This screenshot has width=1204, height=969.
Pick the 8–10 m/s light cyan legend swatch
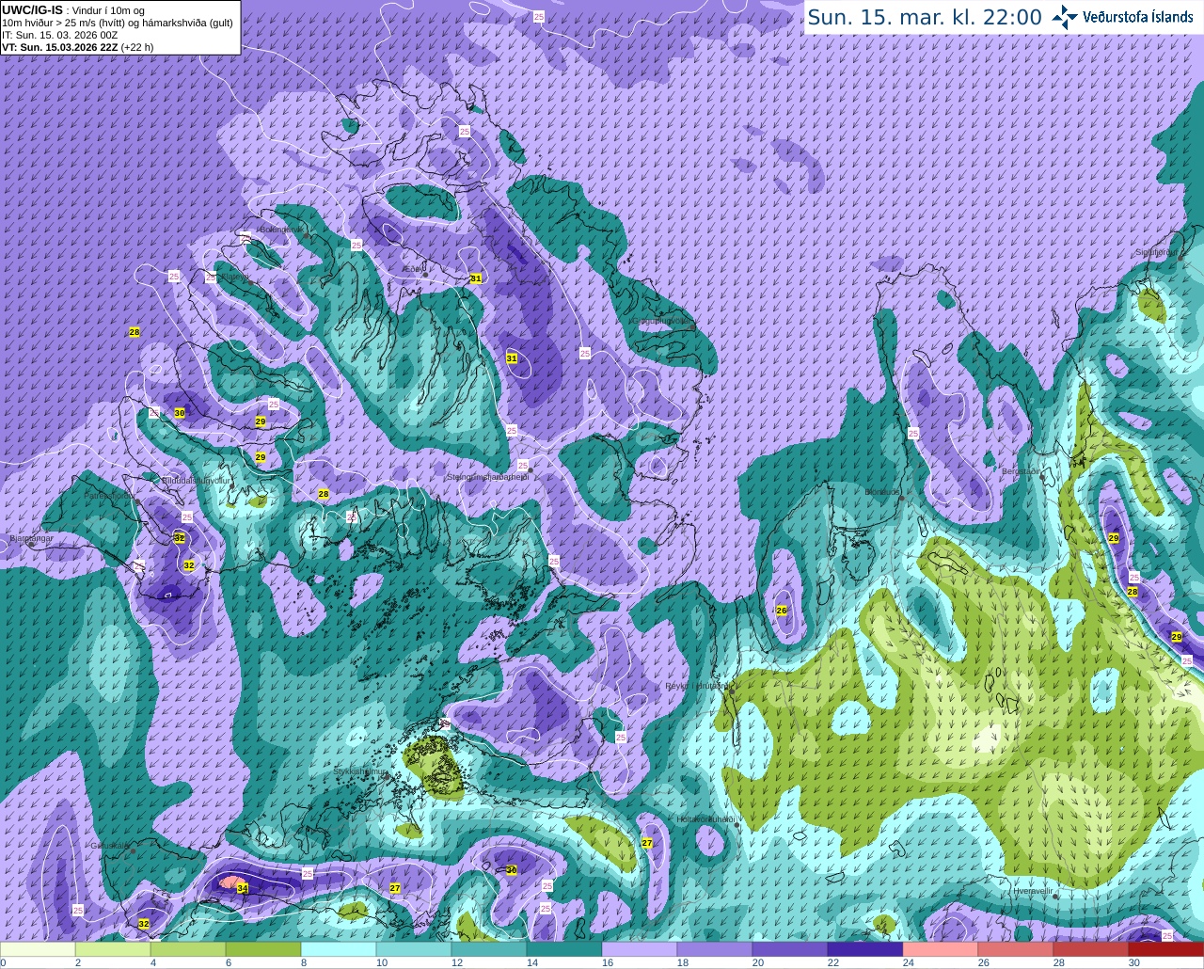(339, 948)
